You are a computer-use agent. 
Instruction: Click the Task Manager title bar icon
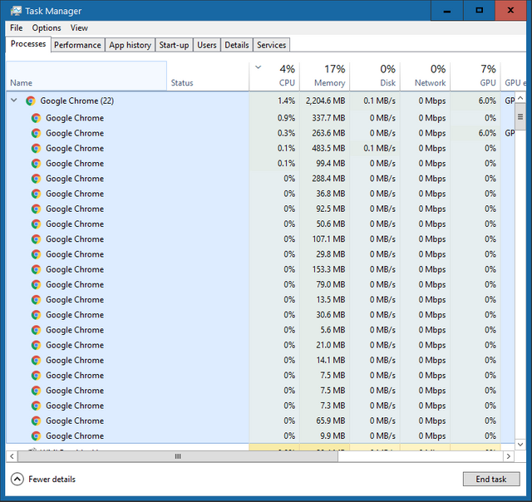(x=16, y=11)
